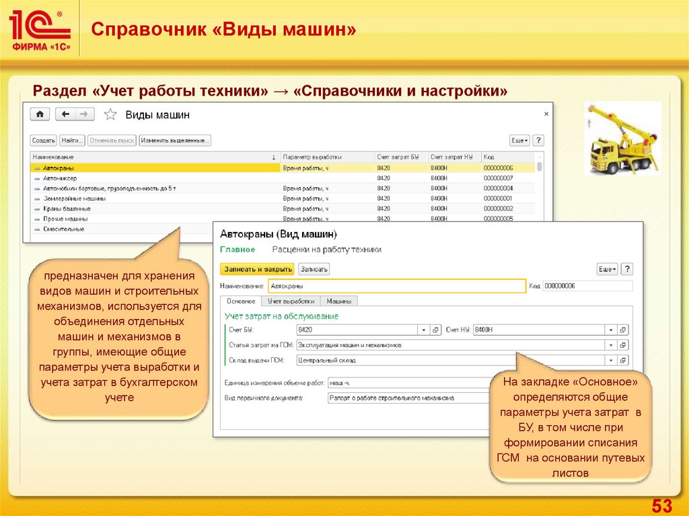This screenshot has width=689, height=516.
Task: Switch to the Учет выработки tab
Action: click(x=291, y=301)
